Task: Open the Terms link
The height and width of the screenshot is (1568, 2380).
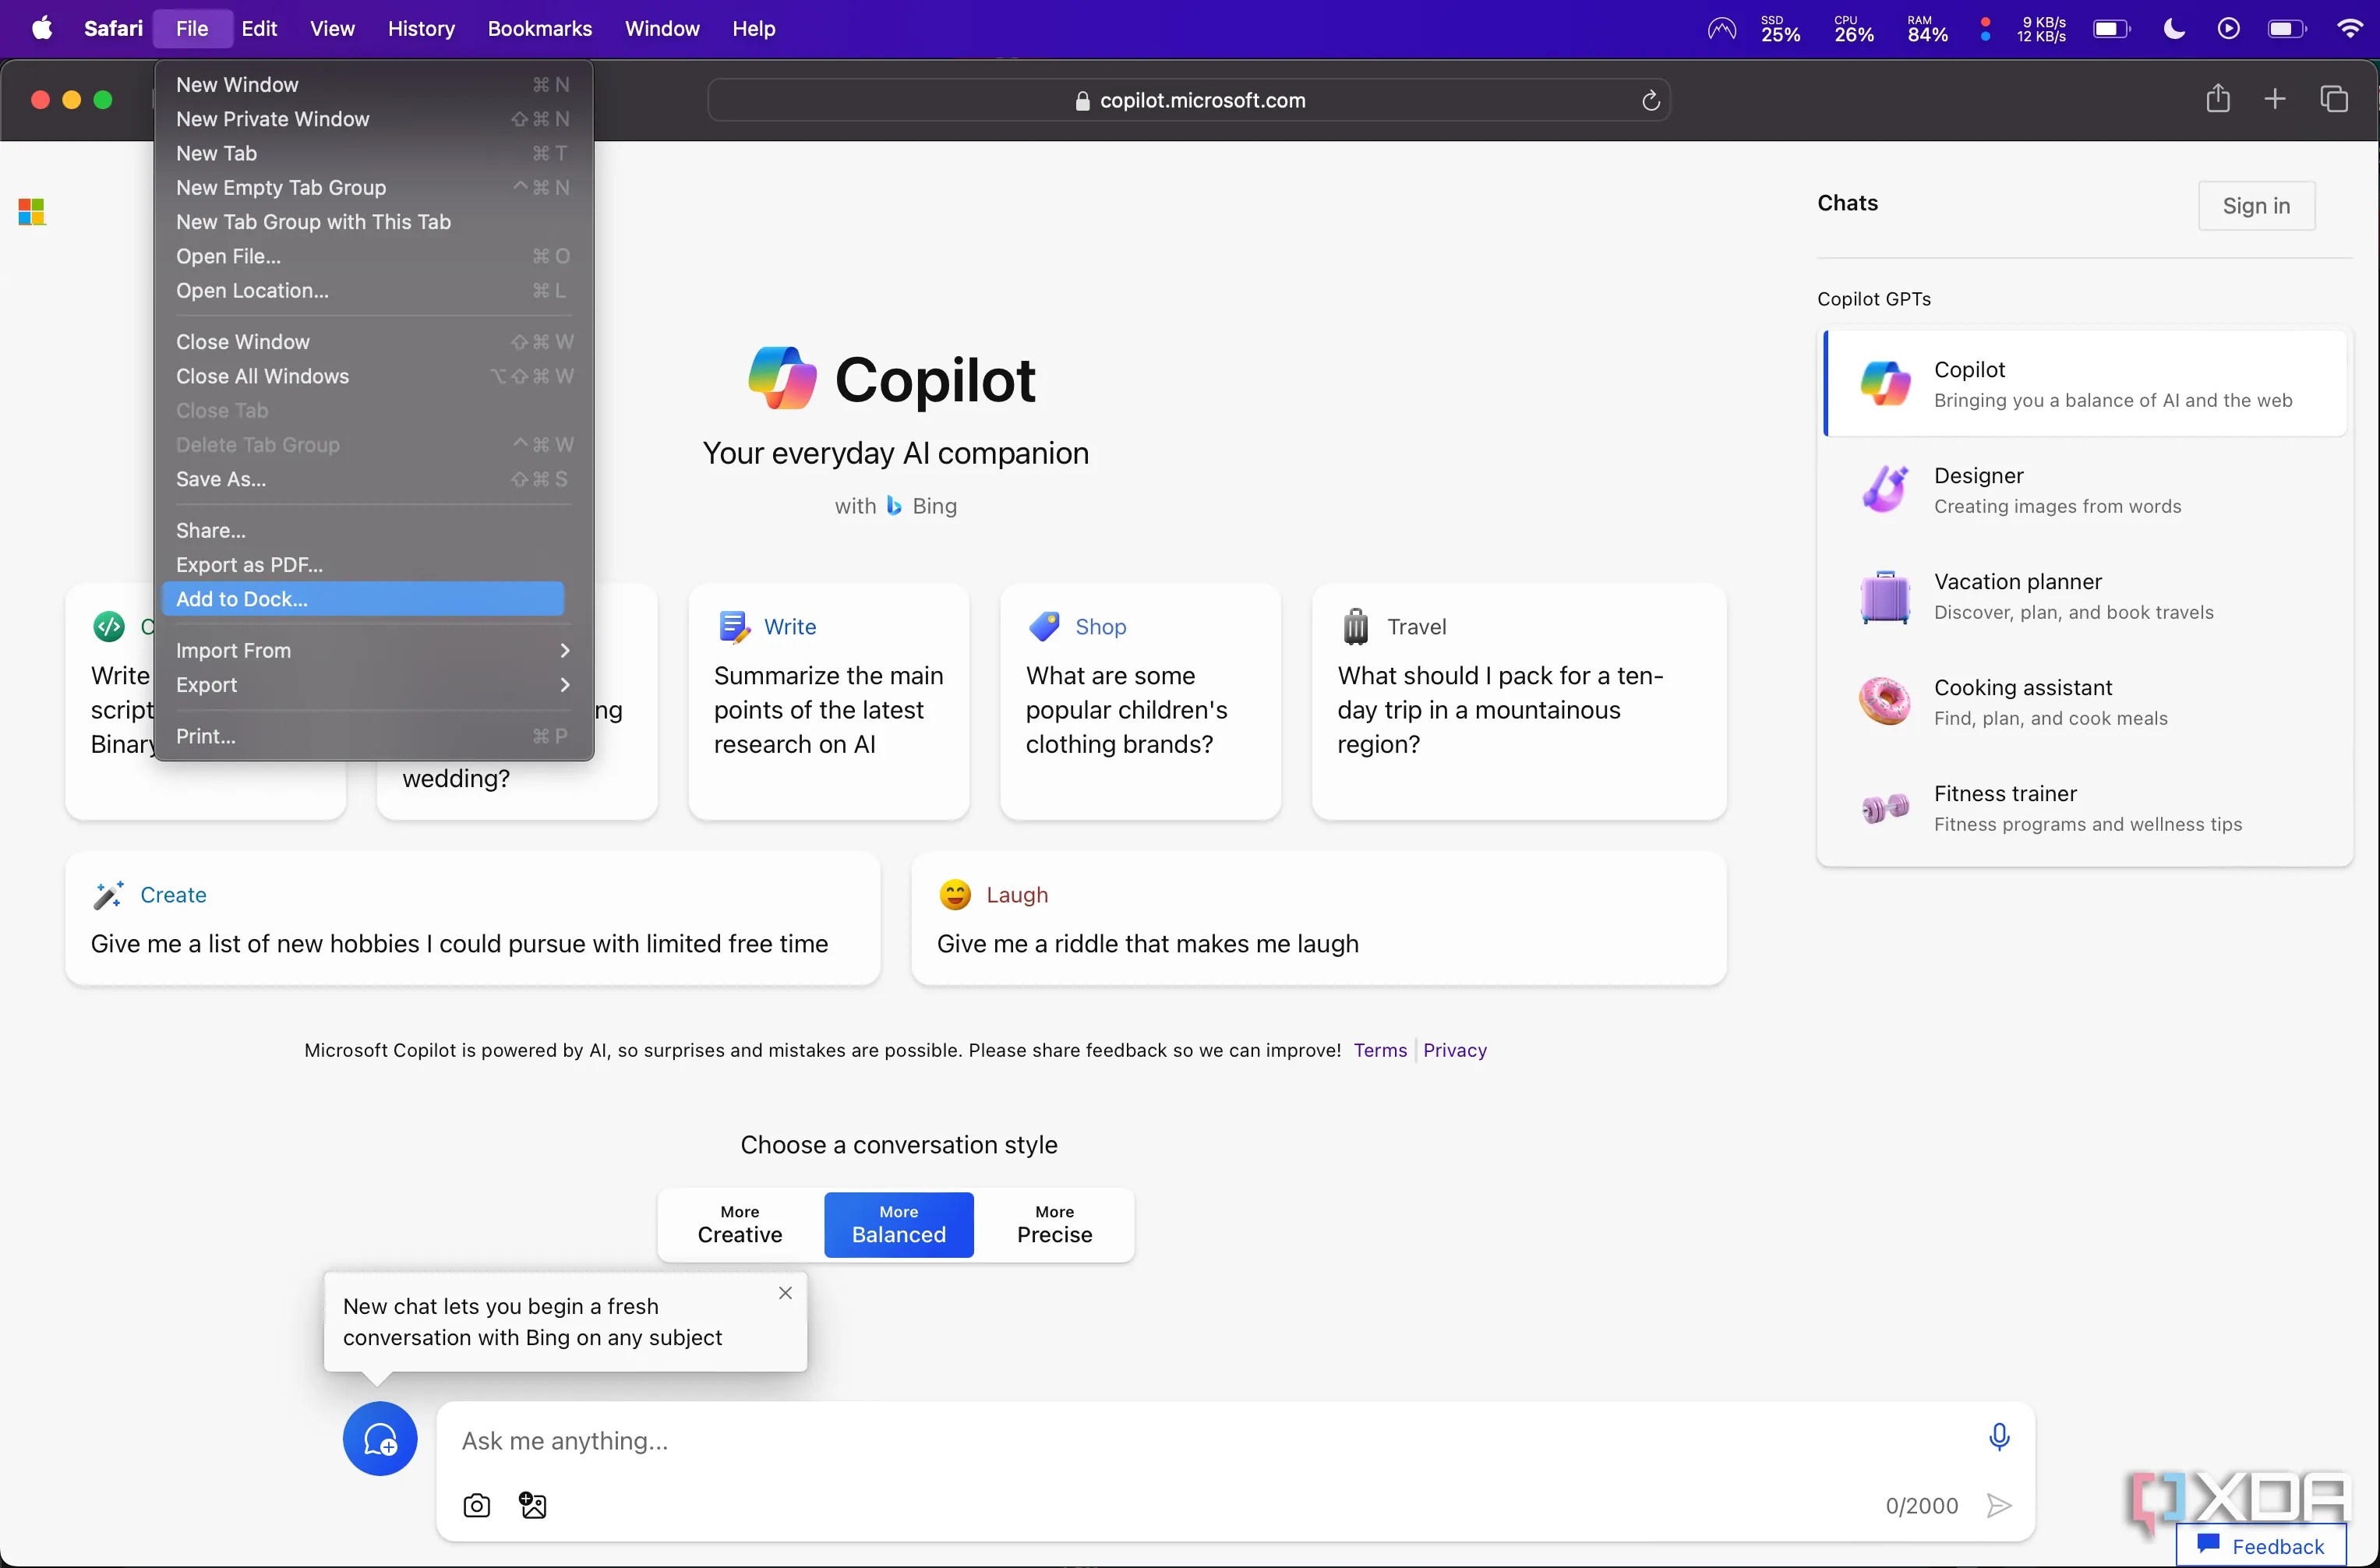Action: coord(1380,1050)
